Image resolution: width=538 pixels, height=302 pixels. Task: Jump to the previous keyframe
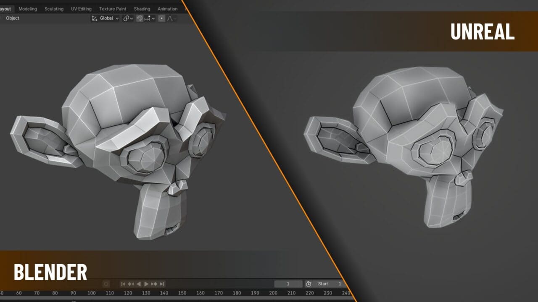point(131,284)
